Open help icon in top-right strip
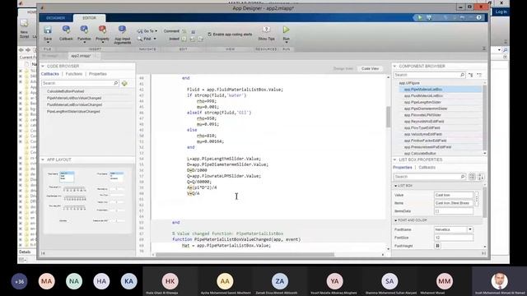527x296 pixels. 479,17
